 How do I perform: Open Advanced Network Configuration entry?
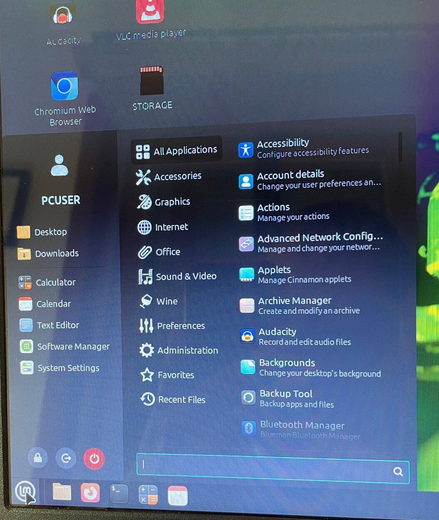tap(311, 243)
